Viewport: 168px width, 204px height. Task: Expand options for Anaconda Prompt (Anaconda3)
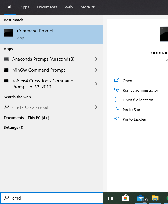(x=96, y=59)
